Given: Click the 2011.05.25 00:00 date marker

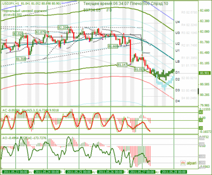Looking at the screenshot, I should (79, 172).
